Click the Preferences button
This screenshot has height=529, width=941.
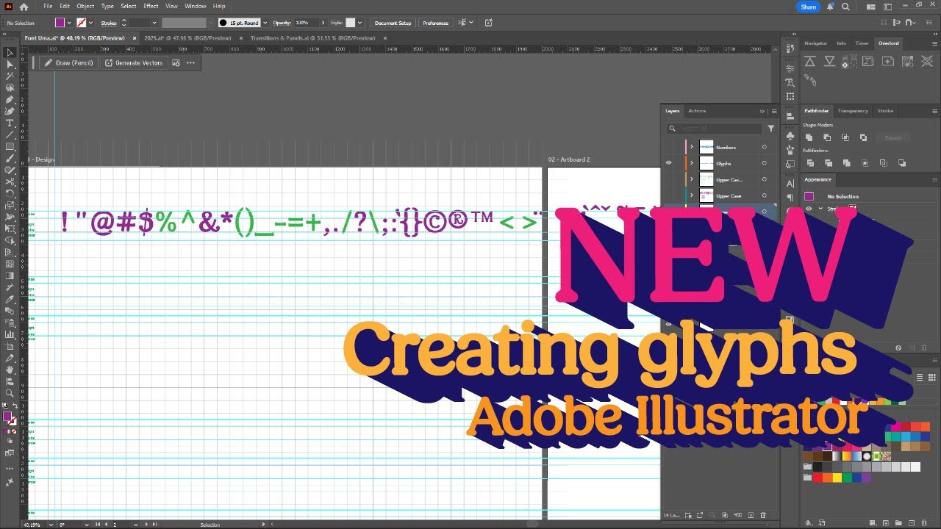pos(435,23)
